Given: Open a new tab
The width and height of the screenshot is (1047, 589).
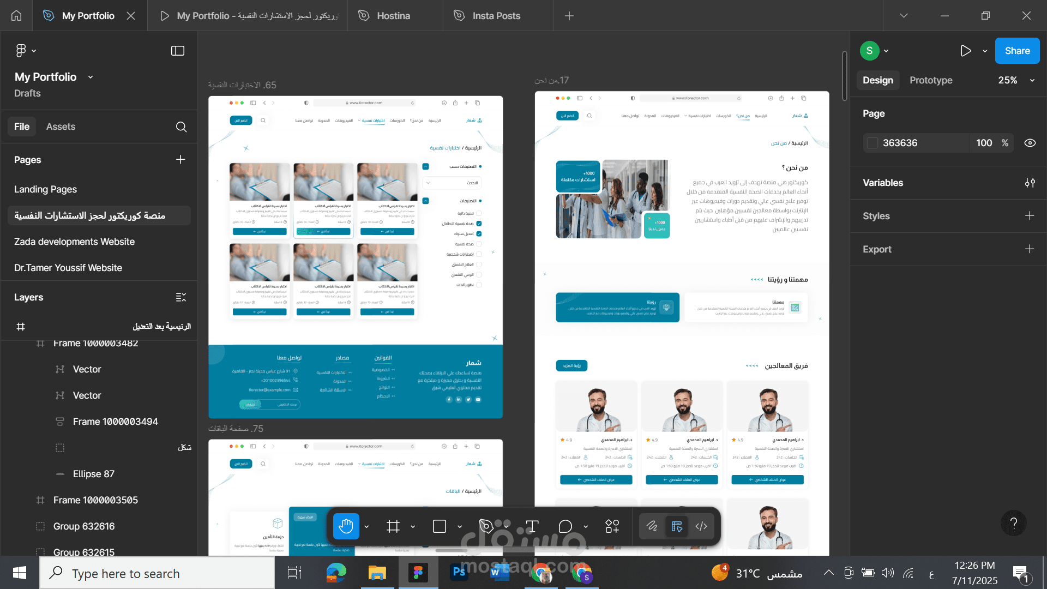Looking at the screenshot, I should tap(569, 16).
